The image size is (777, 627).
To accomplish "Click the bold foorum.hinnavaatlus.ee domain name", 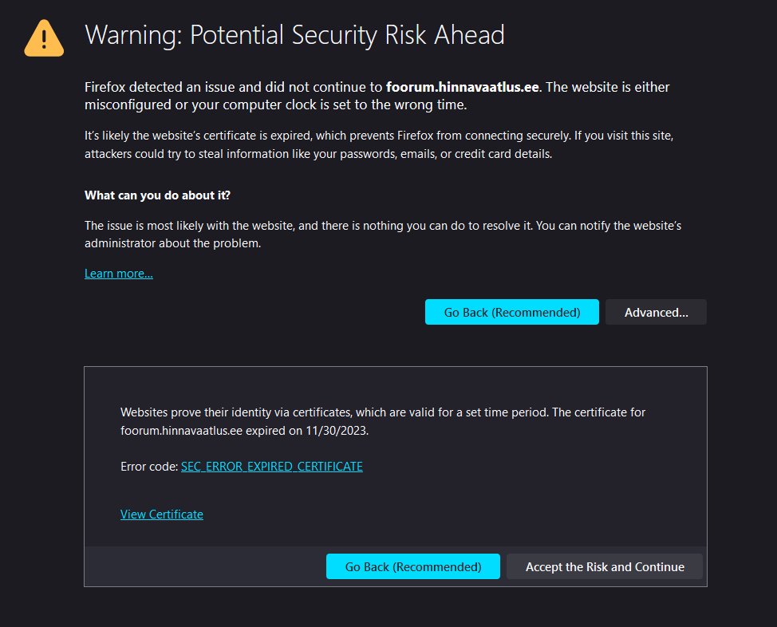I will point(463,87).
